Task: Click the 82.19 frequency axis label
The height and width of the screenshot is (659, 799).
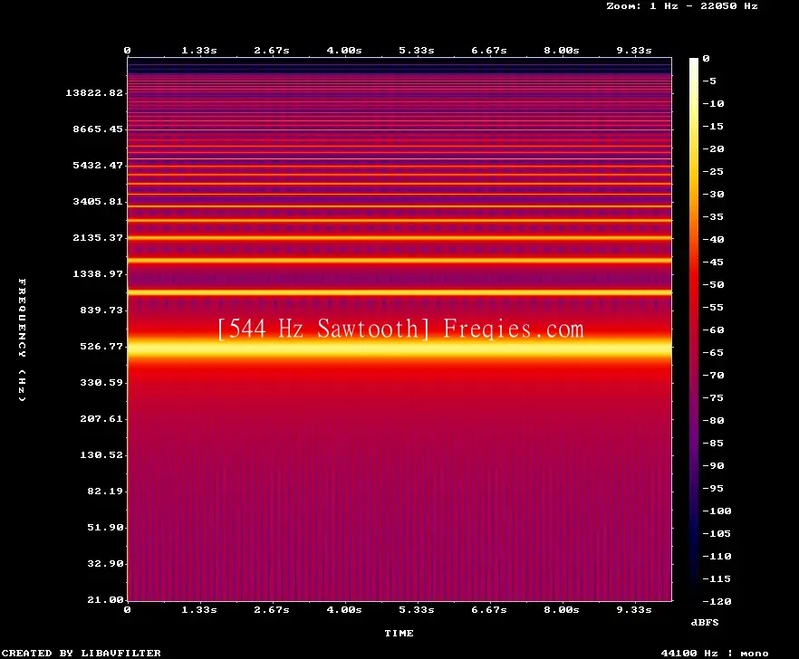Action: click(105, 491)
